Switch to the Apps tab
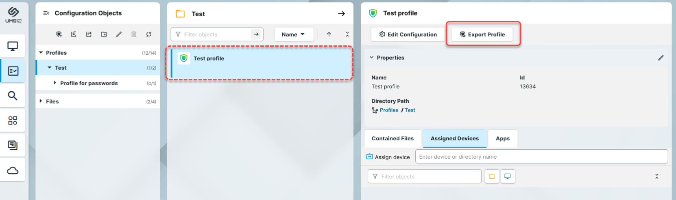Image resolution: width=676 pixels, height=200 pixels. click(502, 139)
